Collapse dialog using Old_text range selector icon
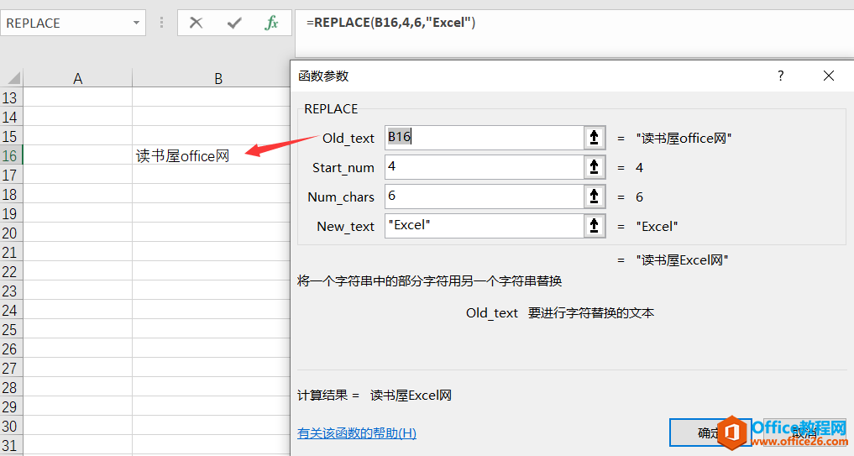854x456 pixels. pos(595,137)
